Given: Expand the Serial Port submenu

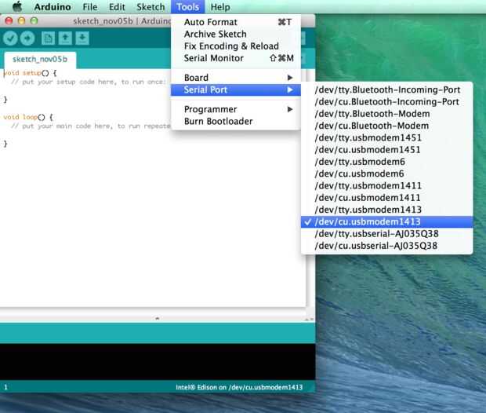Looking at the screenshot, I should [236, 90].
